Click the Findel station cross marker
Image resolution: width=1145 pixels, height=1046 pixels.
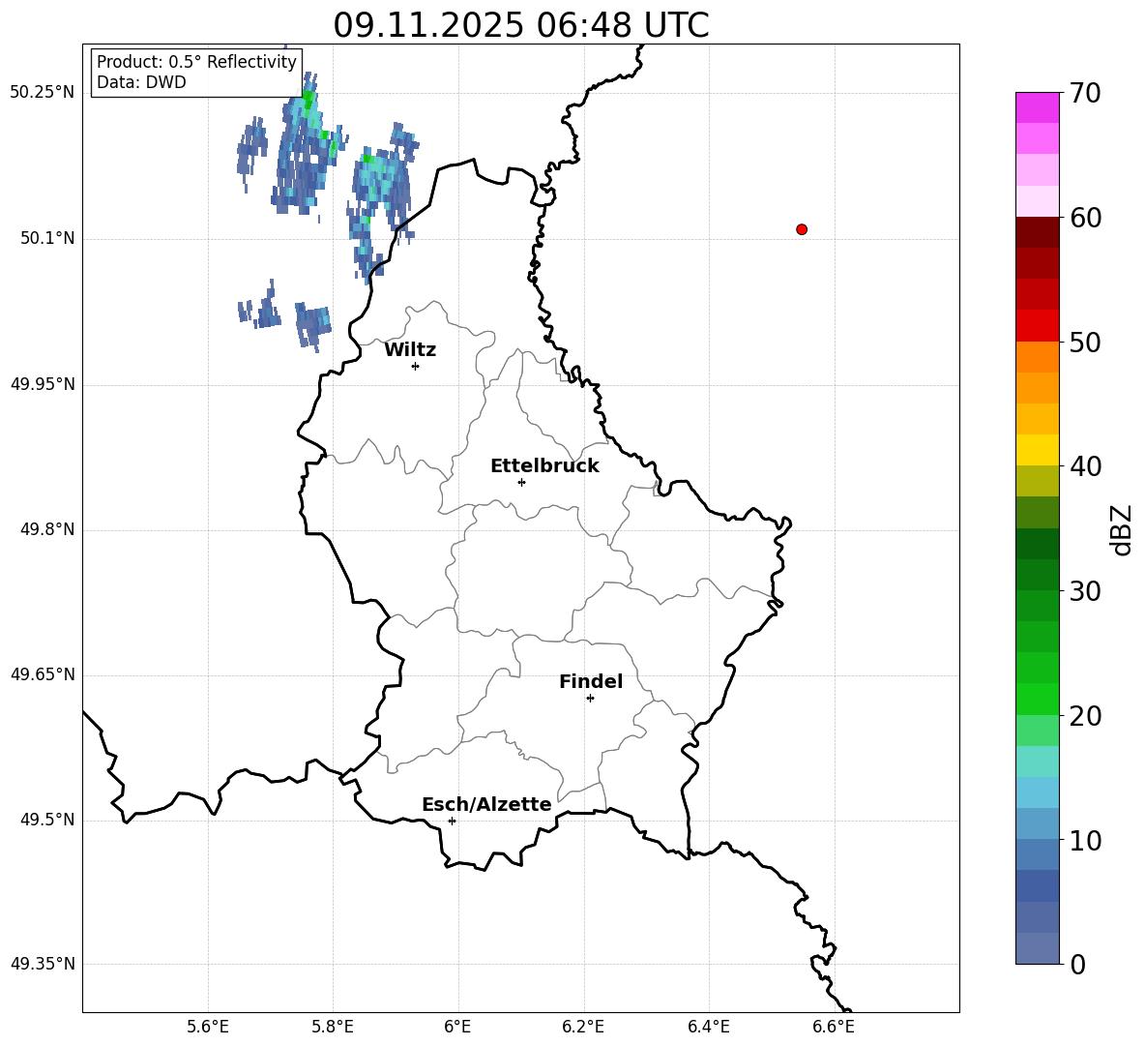(x=590, y=699)
